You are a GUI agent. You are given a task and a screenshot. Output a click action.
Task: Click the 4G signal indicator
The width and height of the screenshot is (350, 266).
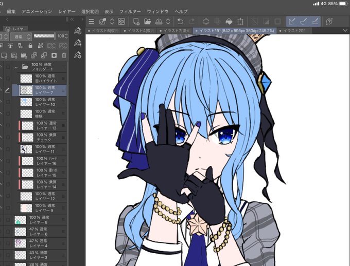(320, 4)
